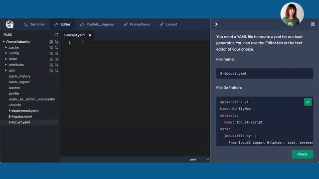Expand the .kube folder
Image resolution: width=319 pixels, height=179 pixels.
tap(6, 59)
